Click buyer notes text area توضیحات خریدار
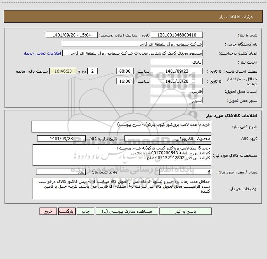The image size is (267, 259). 122,188
